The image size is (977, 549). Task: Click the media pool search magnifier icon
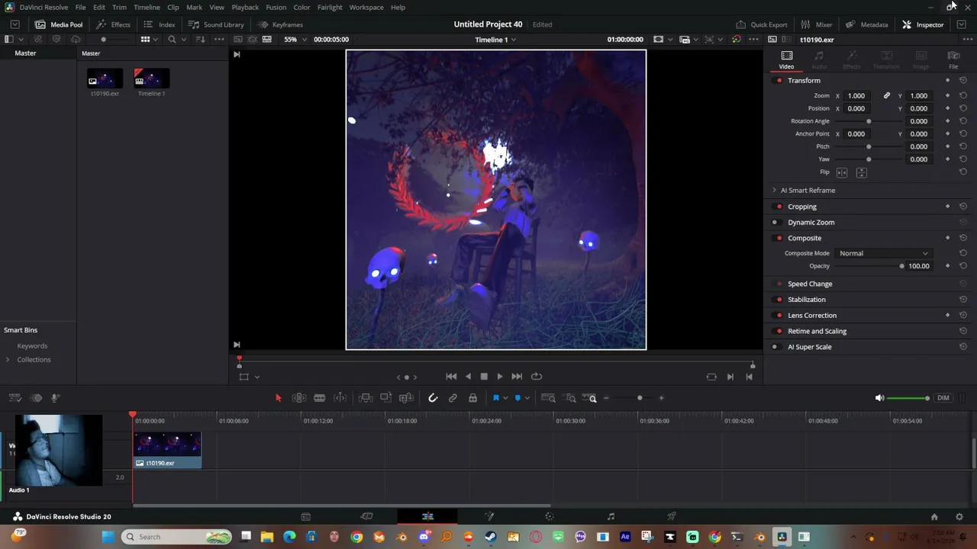pos(172,40)
